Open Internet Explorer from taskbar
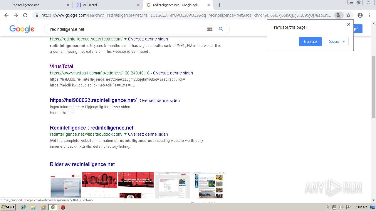This screenshot has width=376, height=211. pyautogui.click(x=23, y=207)
